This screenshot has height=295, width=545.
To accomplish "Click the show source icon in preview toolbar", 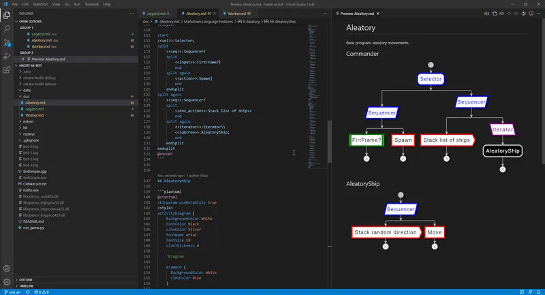I will (523, 14).
